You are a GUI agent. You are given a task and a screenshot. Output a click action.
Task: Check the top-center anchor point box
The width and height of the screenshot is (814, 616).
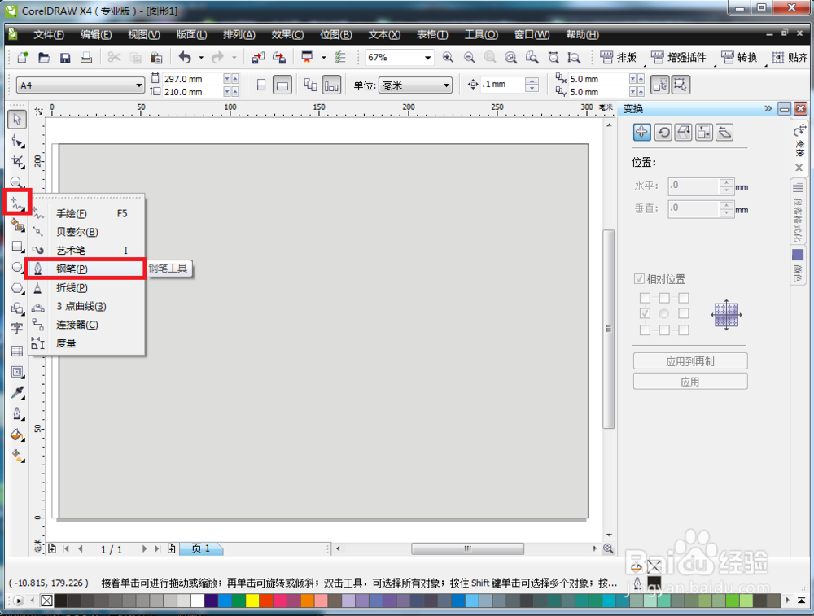[x=664, y=298]
